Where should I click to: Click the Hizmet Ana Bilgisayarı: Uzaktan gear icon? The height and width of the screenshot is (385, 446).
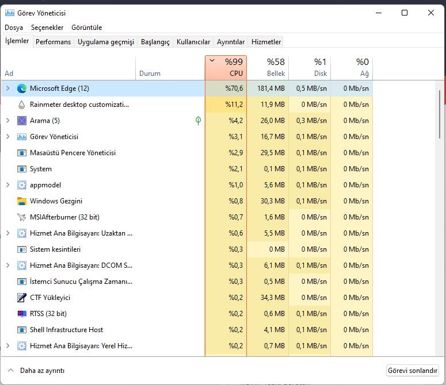22,233
